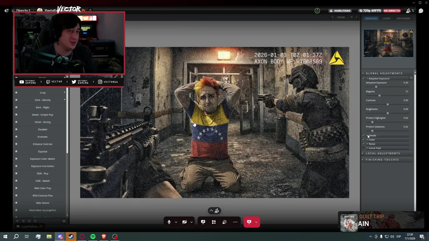The image size is (429, 241).
Task: Open Brave browser from taskbar
Action: (x=104, y=237)
